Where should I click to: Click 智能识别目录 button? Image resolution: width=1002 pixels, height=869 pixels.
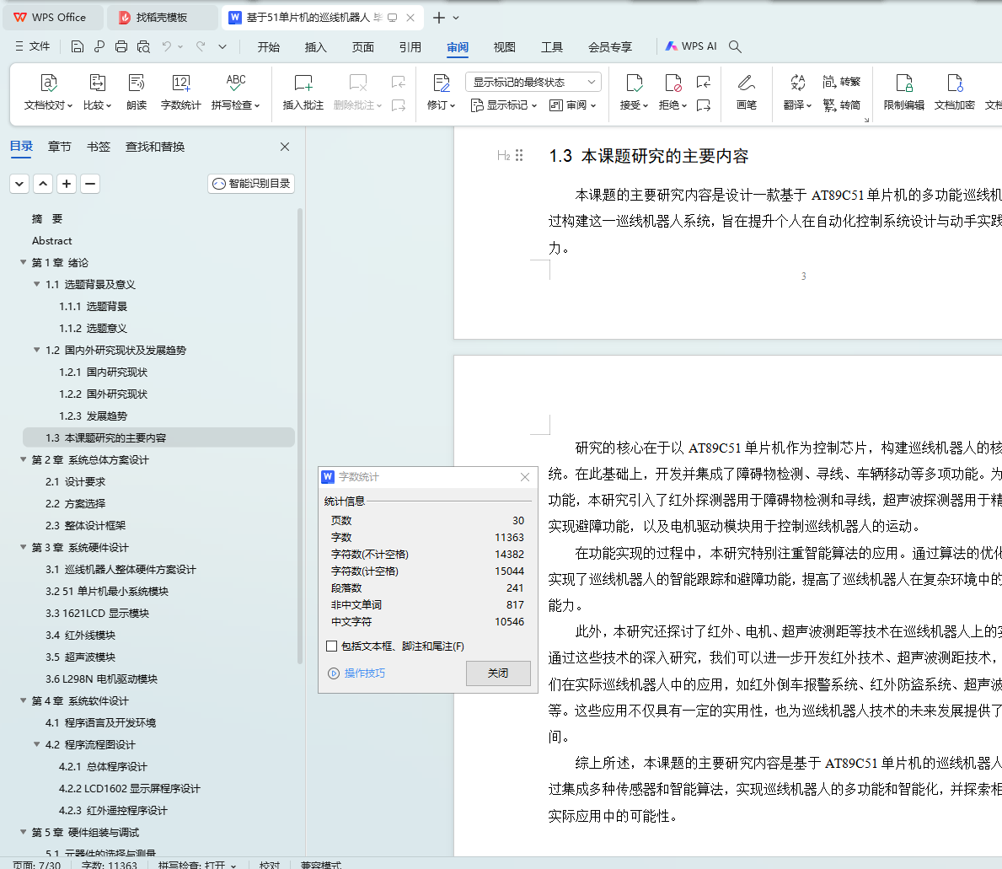[251, 184]
